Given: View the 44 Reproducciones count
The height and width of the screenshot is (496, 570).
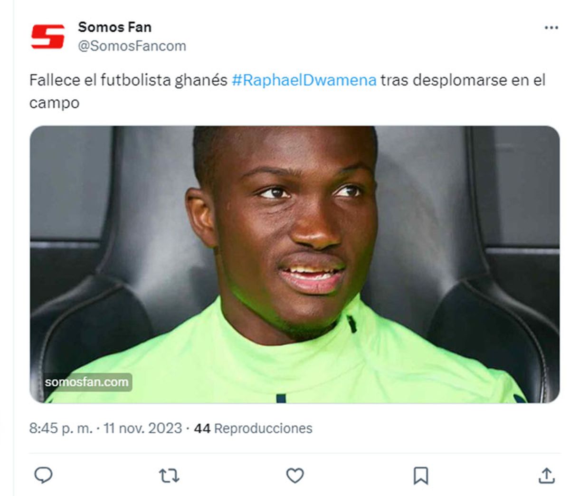Looking at the screenshot, I should pos(253,428).
